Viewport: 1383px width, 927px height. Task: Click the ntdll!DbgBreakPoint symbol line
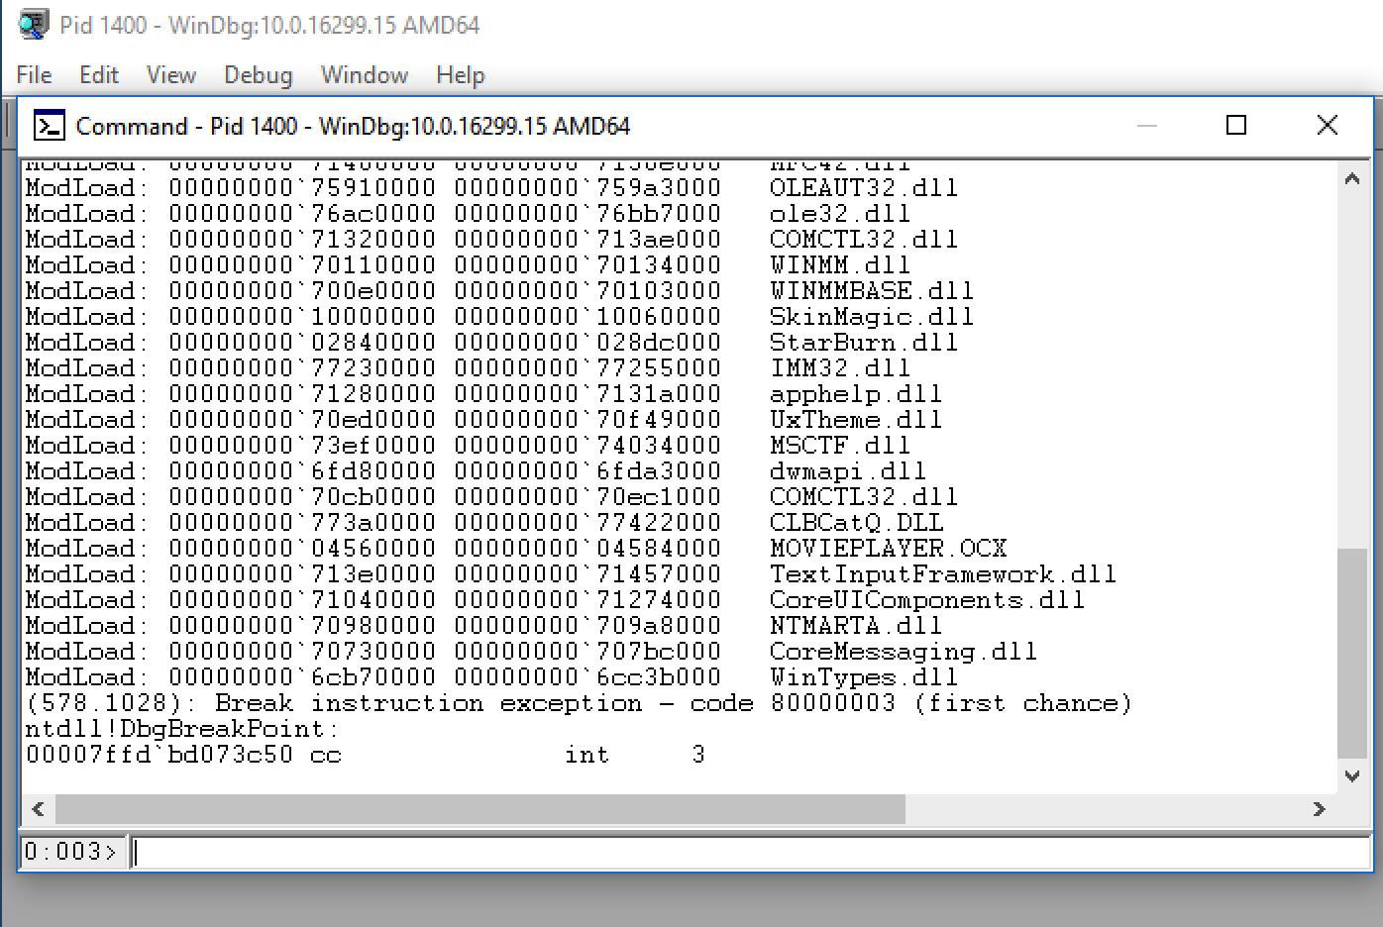(x=182, y=729)
